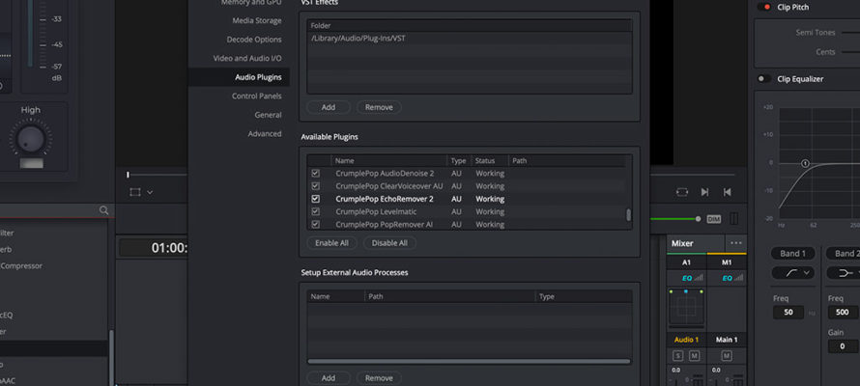Click the Band 2 Gain field showing 0
Screen dimensions: 860x386
tap(844, 346)
